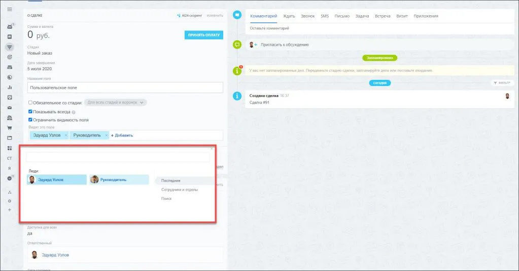The height and width of the screenshot is (271, 519).
Task: Remove the Руководитель tag with X
Action: click(106, 135)
